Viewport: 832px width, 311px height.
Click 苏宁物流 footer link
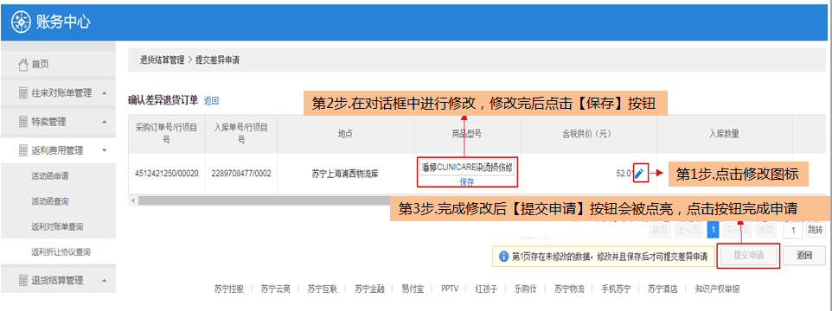coord(569,289)
